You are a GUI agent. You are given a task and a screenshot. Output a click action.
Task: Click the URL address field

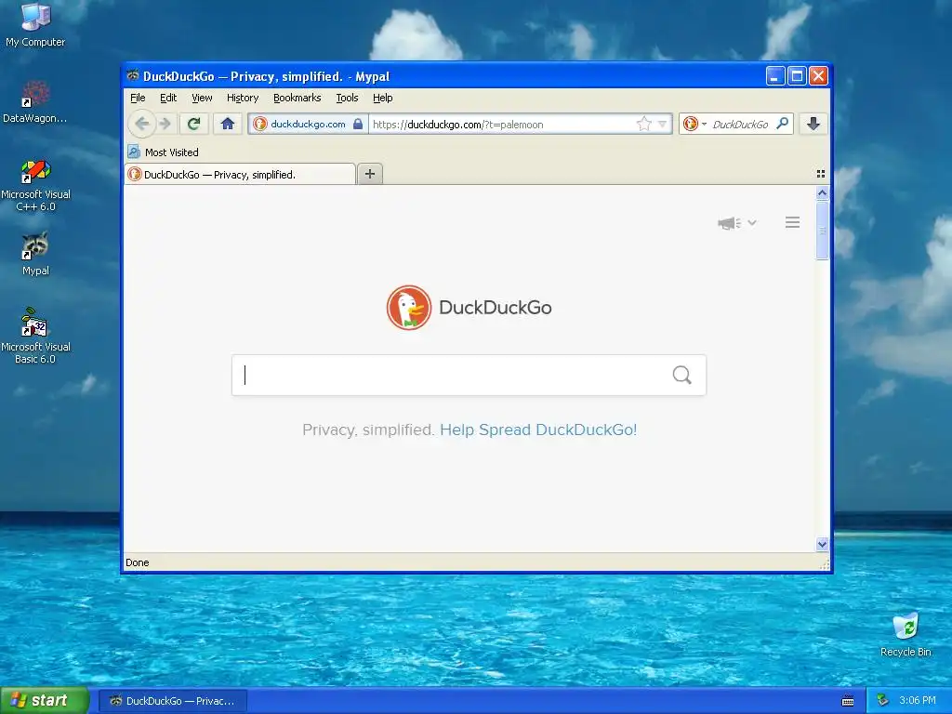pos(501,124)
